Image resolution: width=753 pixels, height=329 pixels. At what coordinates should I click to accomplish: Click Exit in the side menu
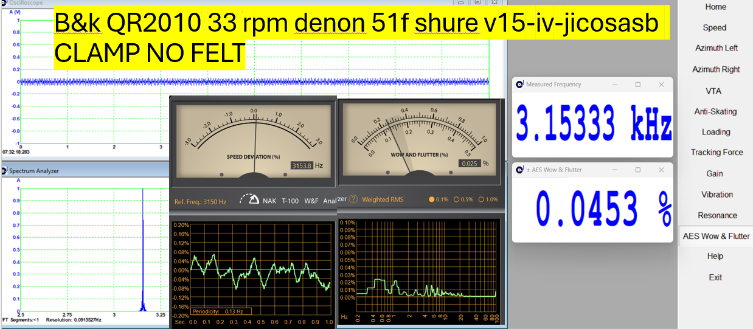[715, 277]
